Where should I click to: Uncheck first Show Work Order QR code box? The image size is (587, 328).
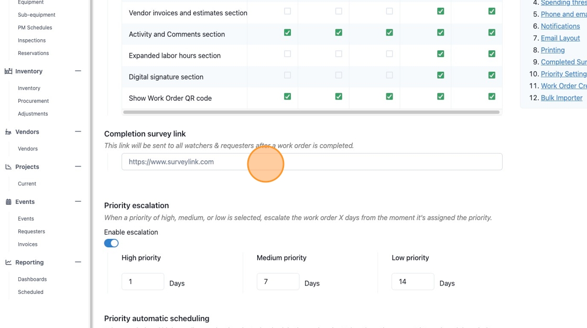(x=288, y=96)
